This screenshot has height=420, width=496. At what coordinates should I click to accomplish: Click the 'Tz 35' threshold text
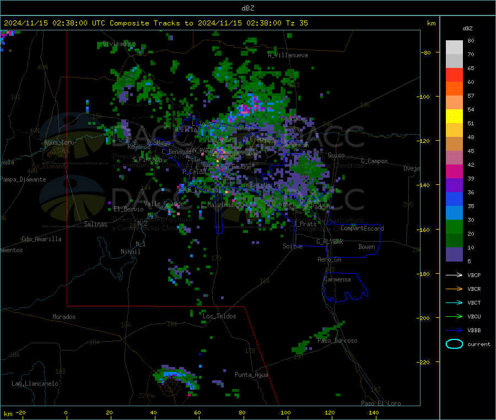point(296,23)
